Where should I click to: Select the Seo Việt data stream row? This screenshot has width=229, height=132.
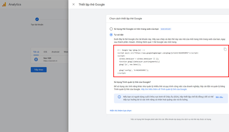50,59
